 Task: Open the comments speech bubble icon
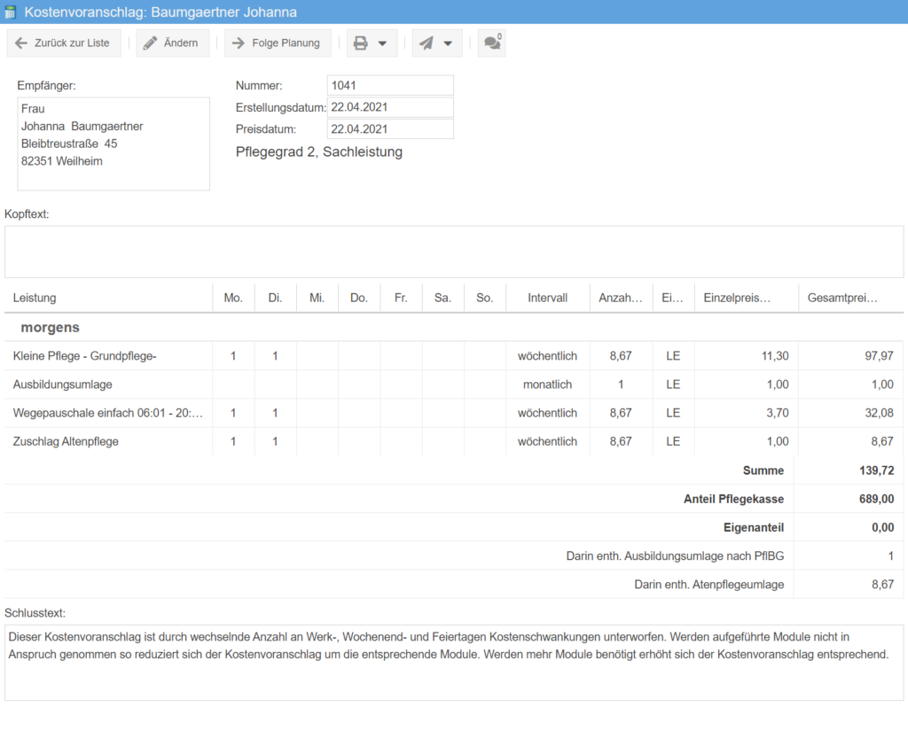pyautogui.click(x=491, y=43)
